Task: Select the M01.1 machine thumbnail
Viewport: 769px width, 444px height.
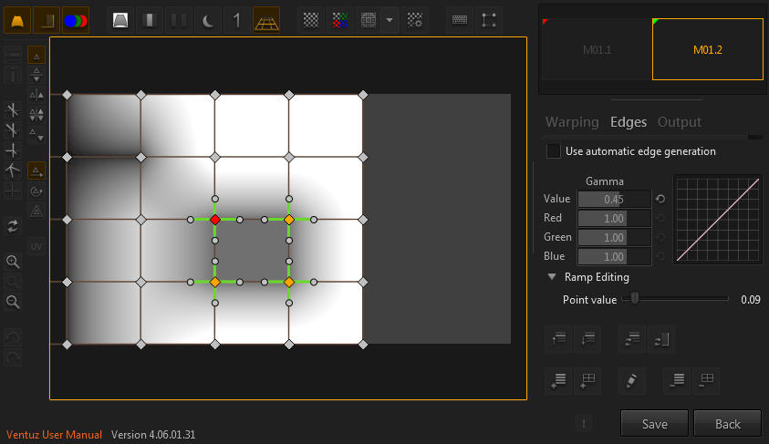Action: tap(596, 50)
